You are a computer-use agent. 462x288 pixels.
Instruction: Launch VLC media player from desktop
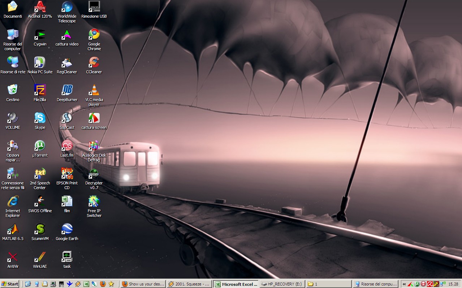click(94, 90)
